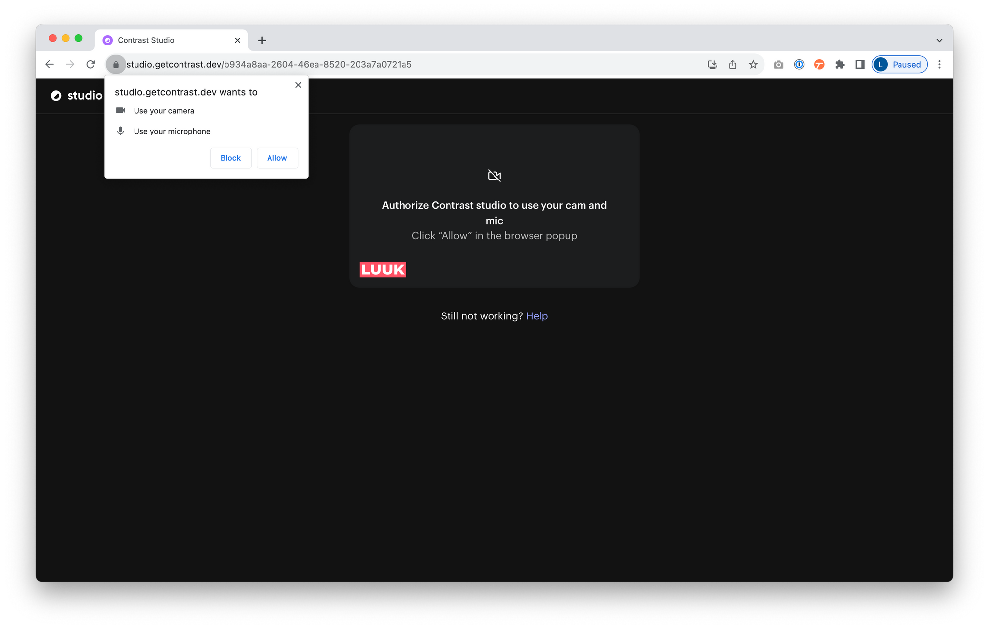Allow camera and microphone access
989x629 pixels.
pyautogui.click(x=277, y=158)
